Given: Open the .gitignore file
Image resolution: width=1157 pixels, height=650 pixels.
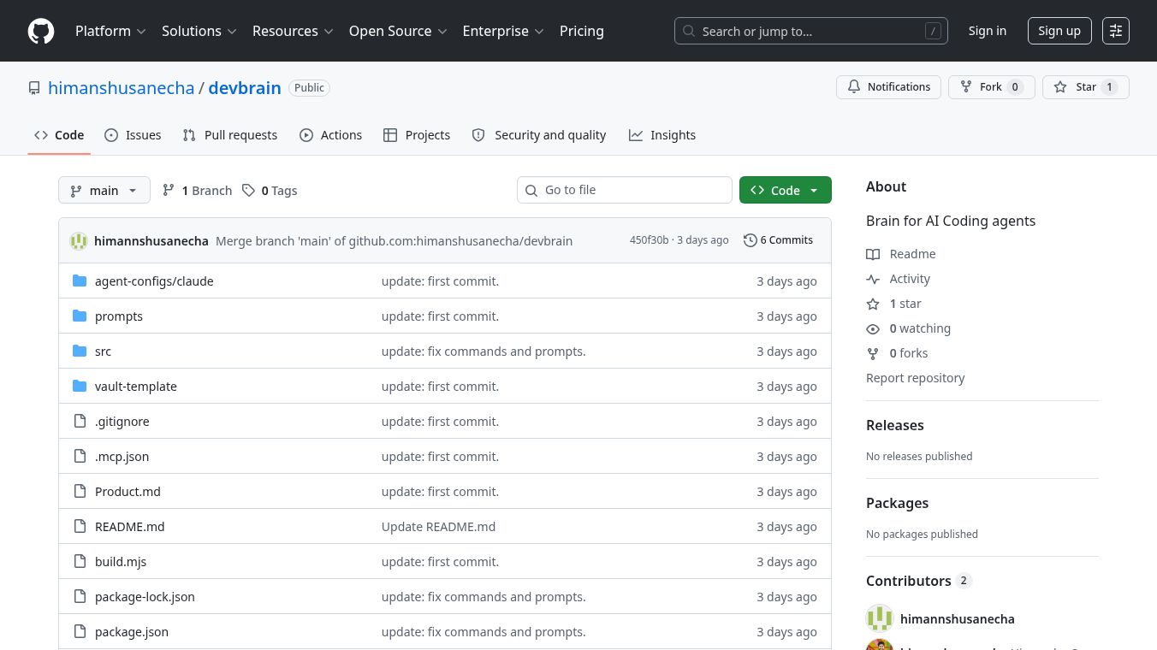Looking at the screenshot, I should (122, 422).
